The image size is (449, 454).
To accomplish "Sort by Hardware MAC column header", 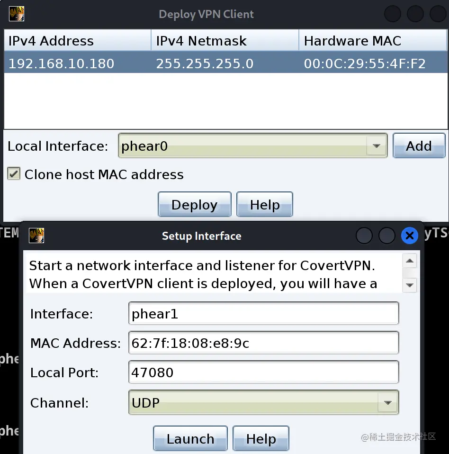I will (x=373, y=41).
